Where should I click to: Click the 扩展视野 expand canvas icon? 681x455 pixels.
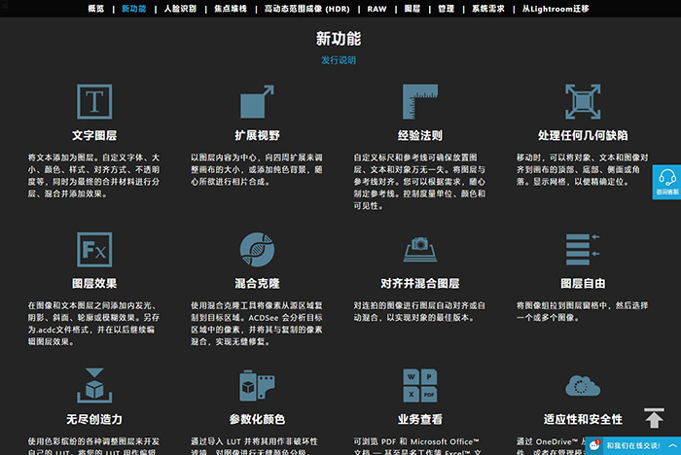(257, 101)
